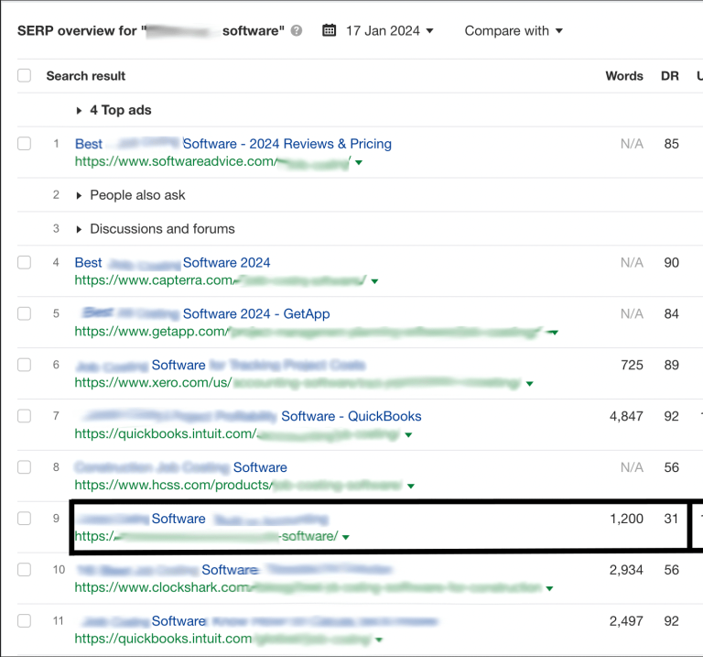Click the Search result column header
The image size is (703, 657).
[86, 76]
